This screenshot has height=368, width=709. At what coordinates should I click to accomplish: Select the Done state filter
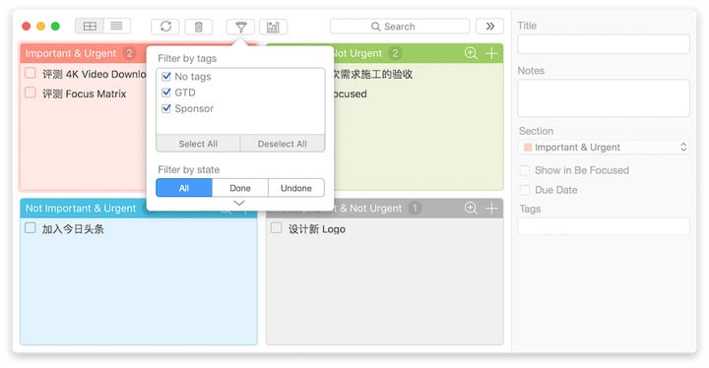tap(240, 188)
